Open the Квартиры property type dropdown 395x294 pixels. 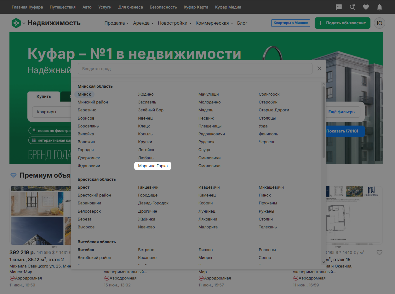pyautogui.click(x=52, y=112)
